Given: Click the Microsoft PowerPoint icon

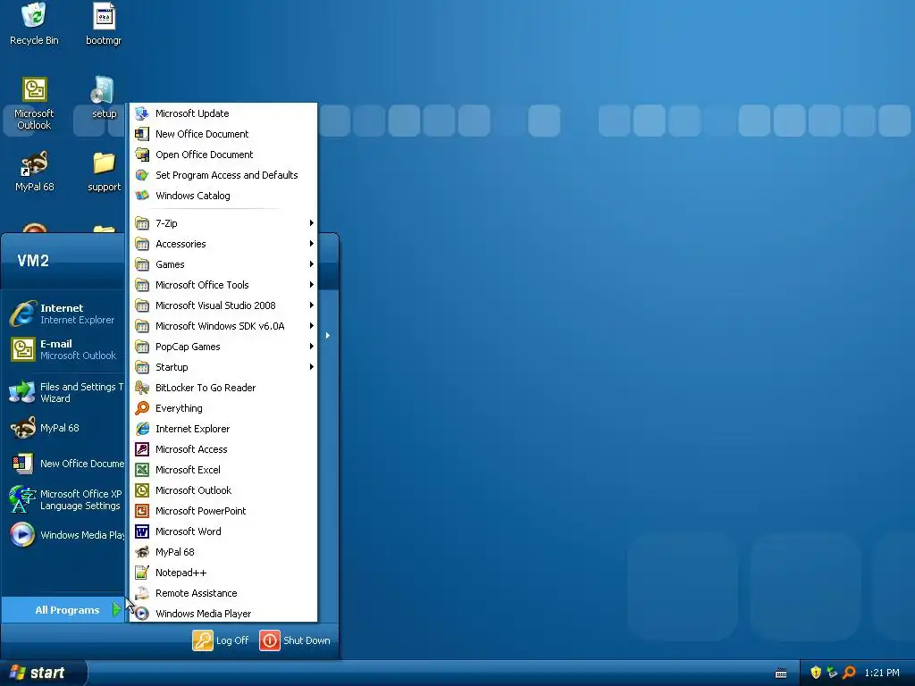Looking at the screenshot, I should pos(142,511).
